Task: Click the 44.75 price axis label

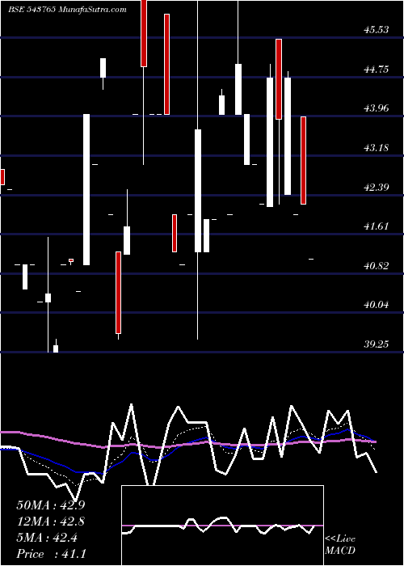Action: coord(377,70)
